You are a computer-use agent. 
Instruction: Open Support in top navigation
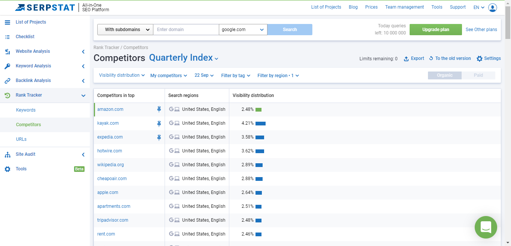(x=458, y=7)
